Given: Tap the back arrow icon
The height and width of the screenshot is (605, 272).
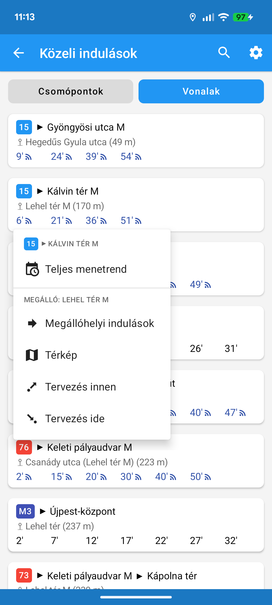Looking at the screenshot, I should [x=19, y=53].
